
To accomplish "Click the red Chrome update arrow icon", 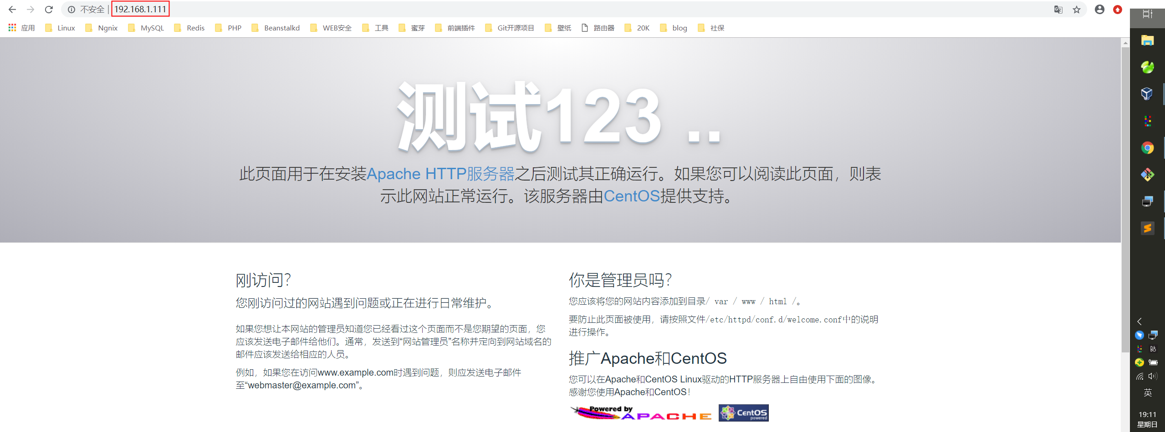I will pyautogui.click(x=1118, y=10).
